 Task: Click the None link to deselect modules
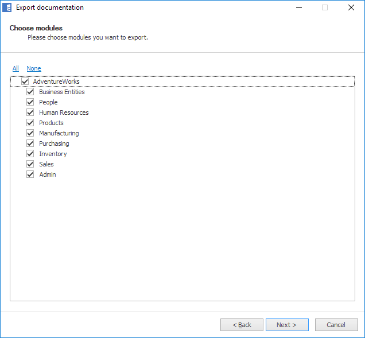34,68
